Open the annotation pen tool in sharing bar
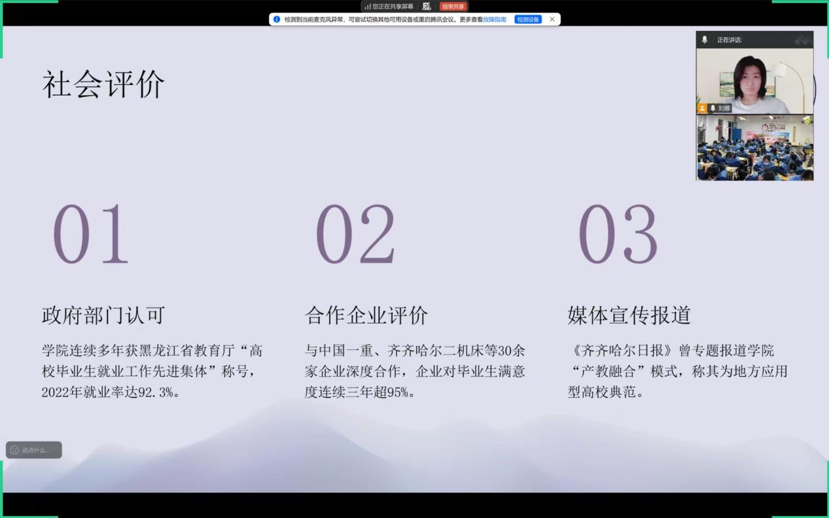 pyautogui.click(x=427, y=7)
